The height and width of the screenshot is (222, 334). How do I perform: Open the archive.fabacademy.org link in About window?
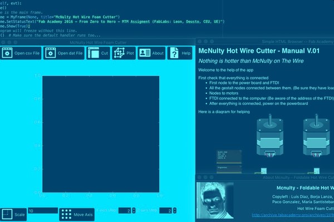293,215
